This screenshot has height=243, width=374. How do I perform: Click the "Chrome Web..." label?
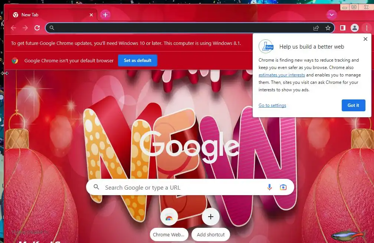coord(168,235)
